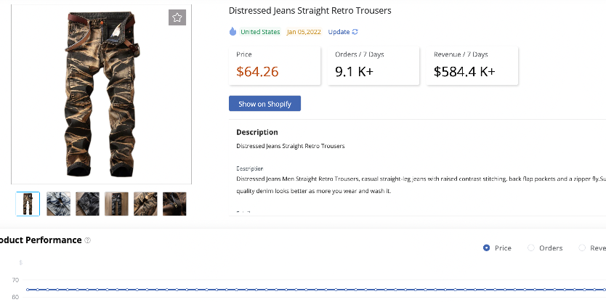Click the star favorite icon on product image
This screenshot has height=302, width=606.
(x=177, y=17)
